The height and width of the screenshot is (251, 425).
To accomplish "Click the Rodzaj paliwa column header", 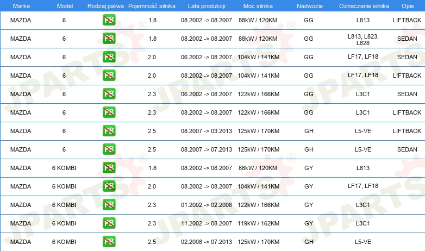I will 105,6.
